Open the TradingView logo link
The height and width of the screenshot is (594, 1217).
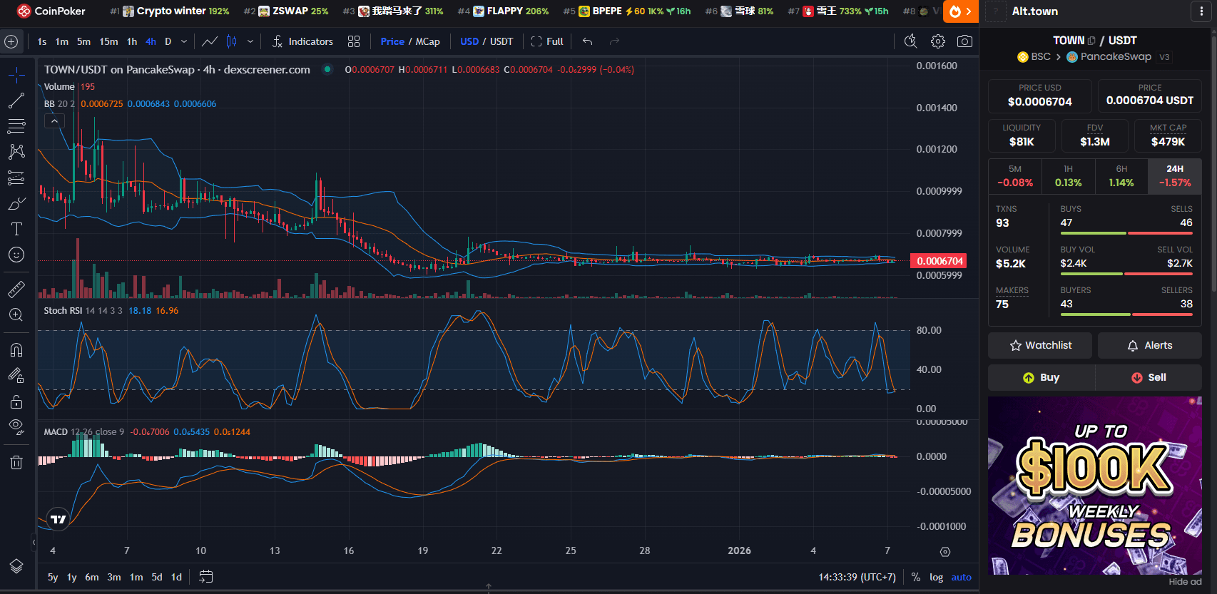58,519
